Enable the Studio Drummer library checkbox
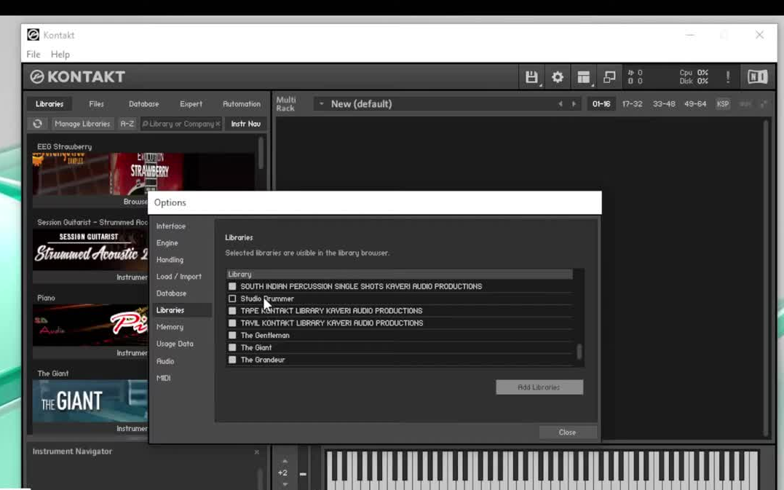The width and height of the screenshot is (784, 490). 232,299
